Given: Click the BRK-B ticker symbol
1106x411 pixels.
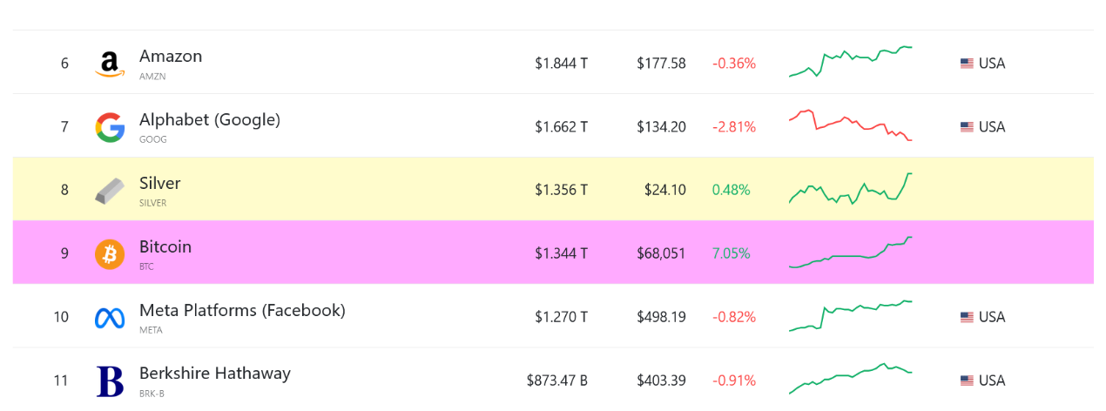Looking at the screenshot, I should 152,394.
